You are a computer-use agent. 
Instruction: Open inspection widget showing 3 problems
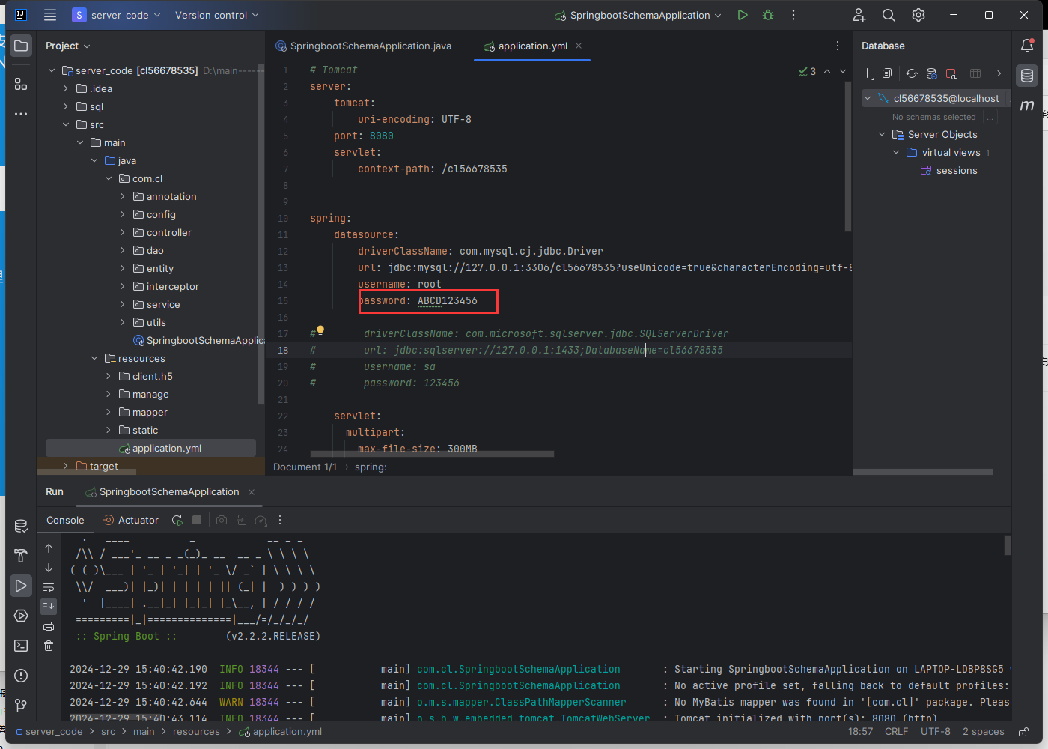(808, 71)
